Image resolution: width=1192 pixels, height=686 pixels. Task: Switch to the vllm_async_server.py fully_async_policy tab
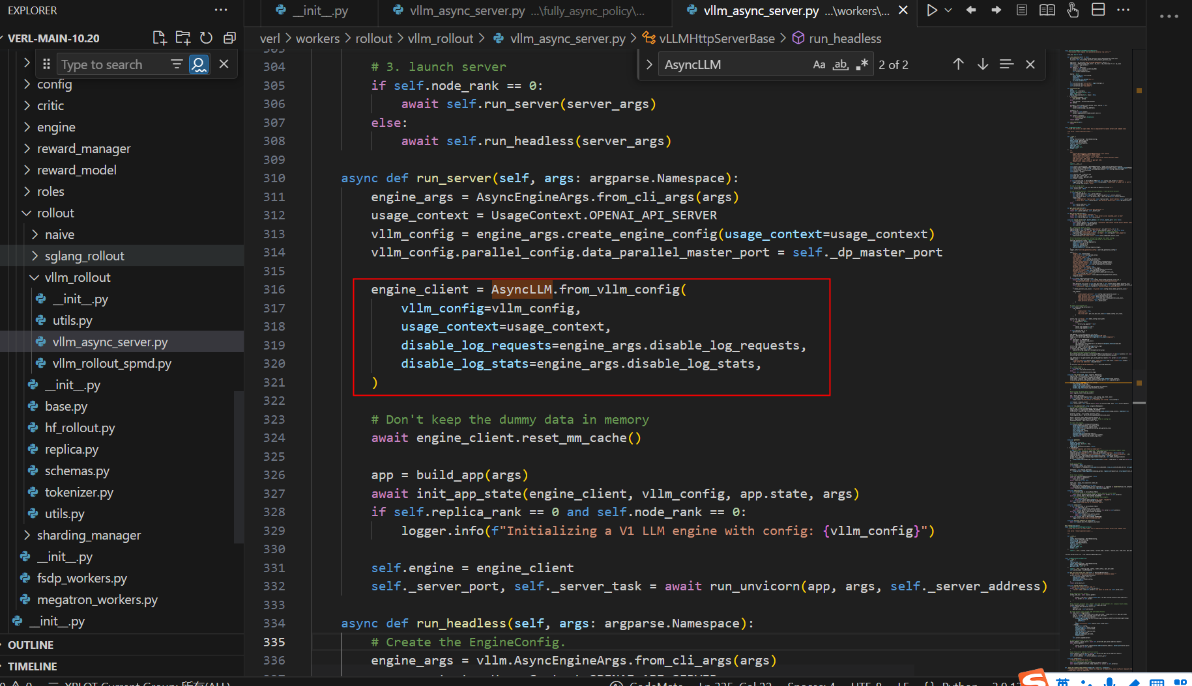(525, 10)
